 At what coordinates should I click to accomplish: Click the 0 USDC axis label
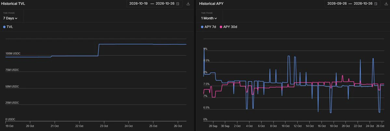point(10,119)
